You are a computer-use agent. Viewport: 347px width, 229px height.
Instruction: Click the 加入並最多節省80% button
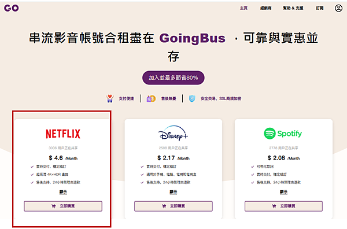pos(173,77)
